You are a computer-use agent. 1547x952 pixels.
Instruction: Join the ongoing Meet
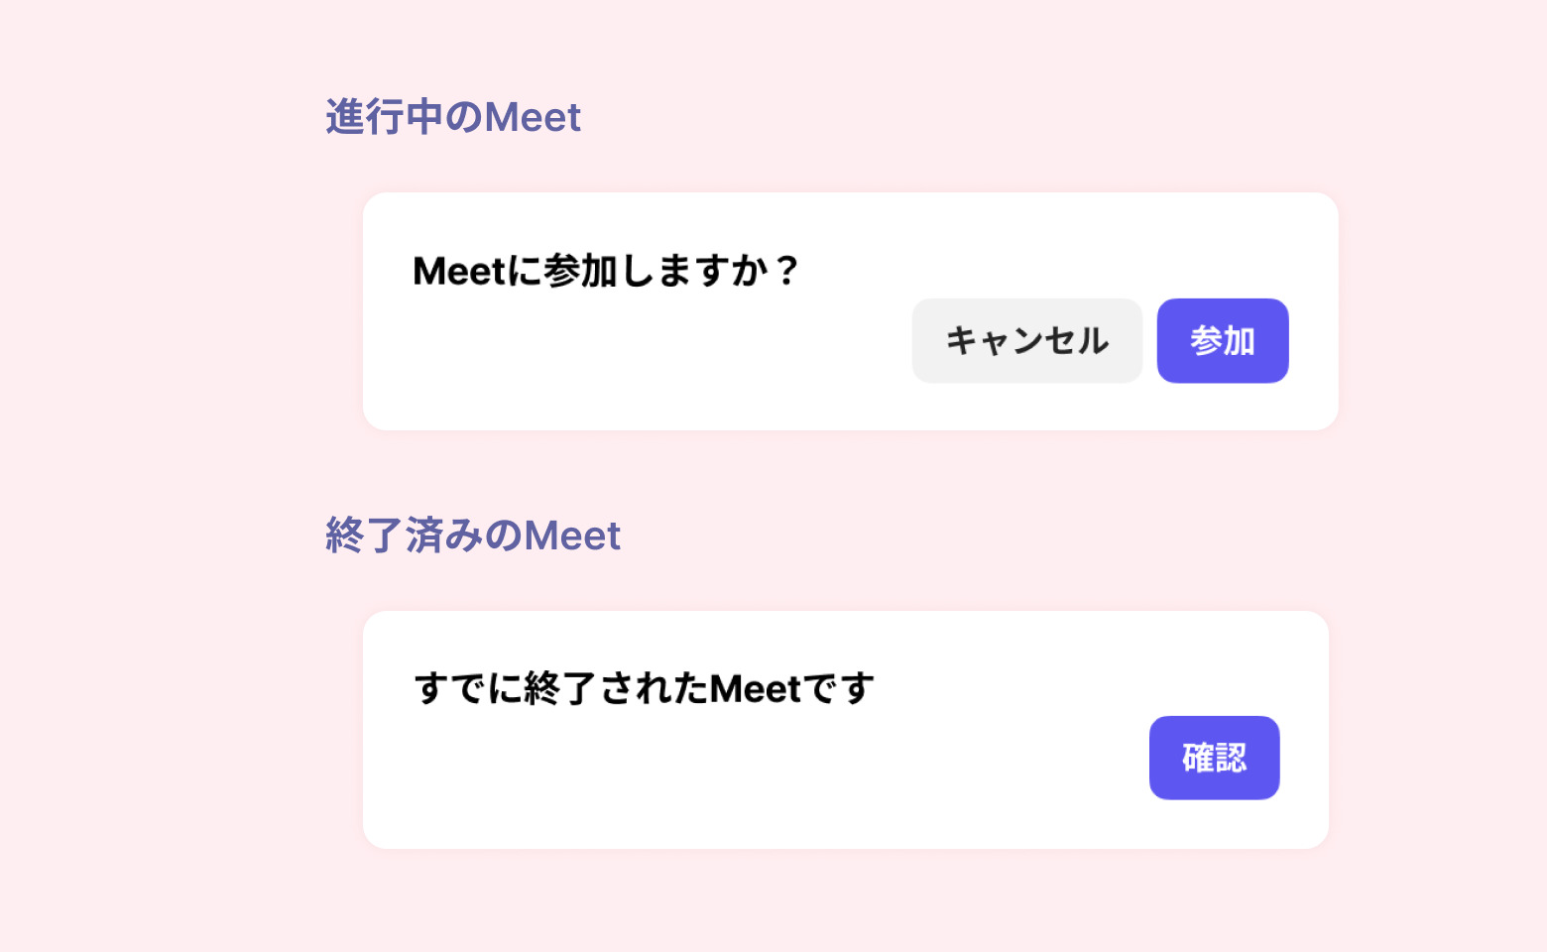tap(1222, 340)
